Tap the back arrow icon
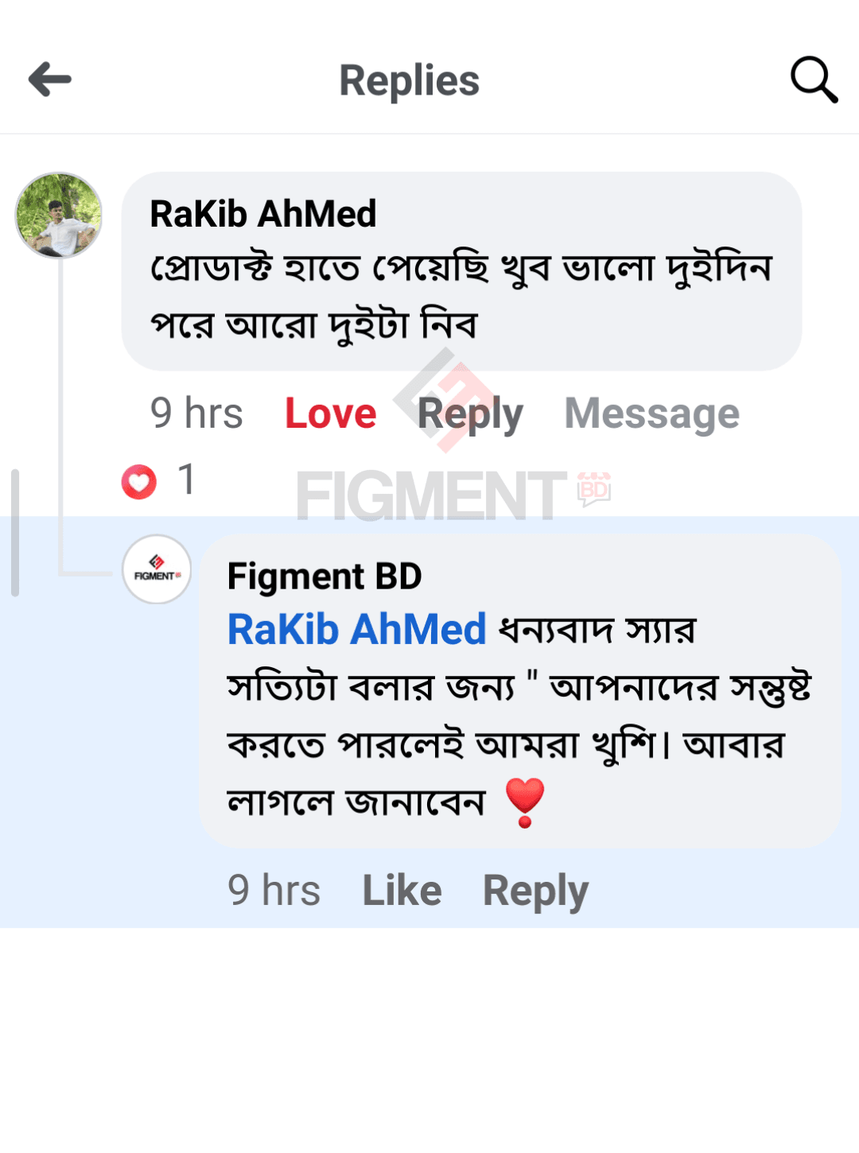 [50, 80]
